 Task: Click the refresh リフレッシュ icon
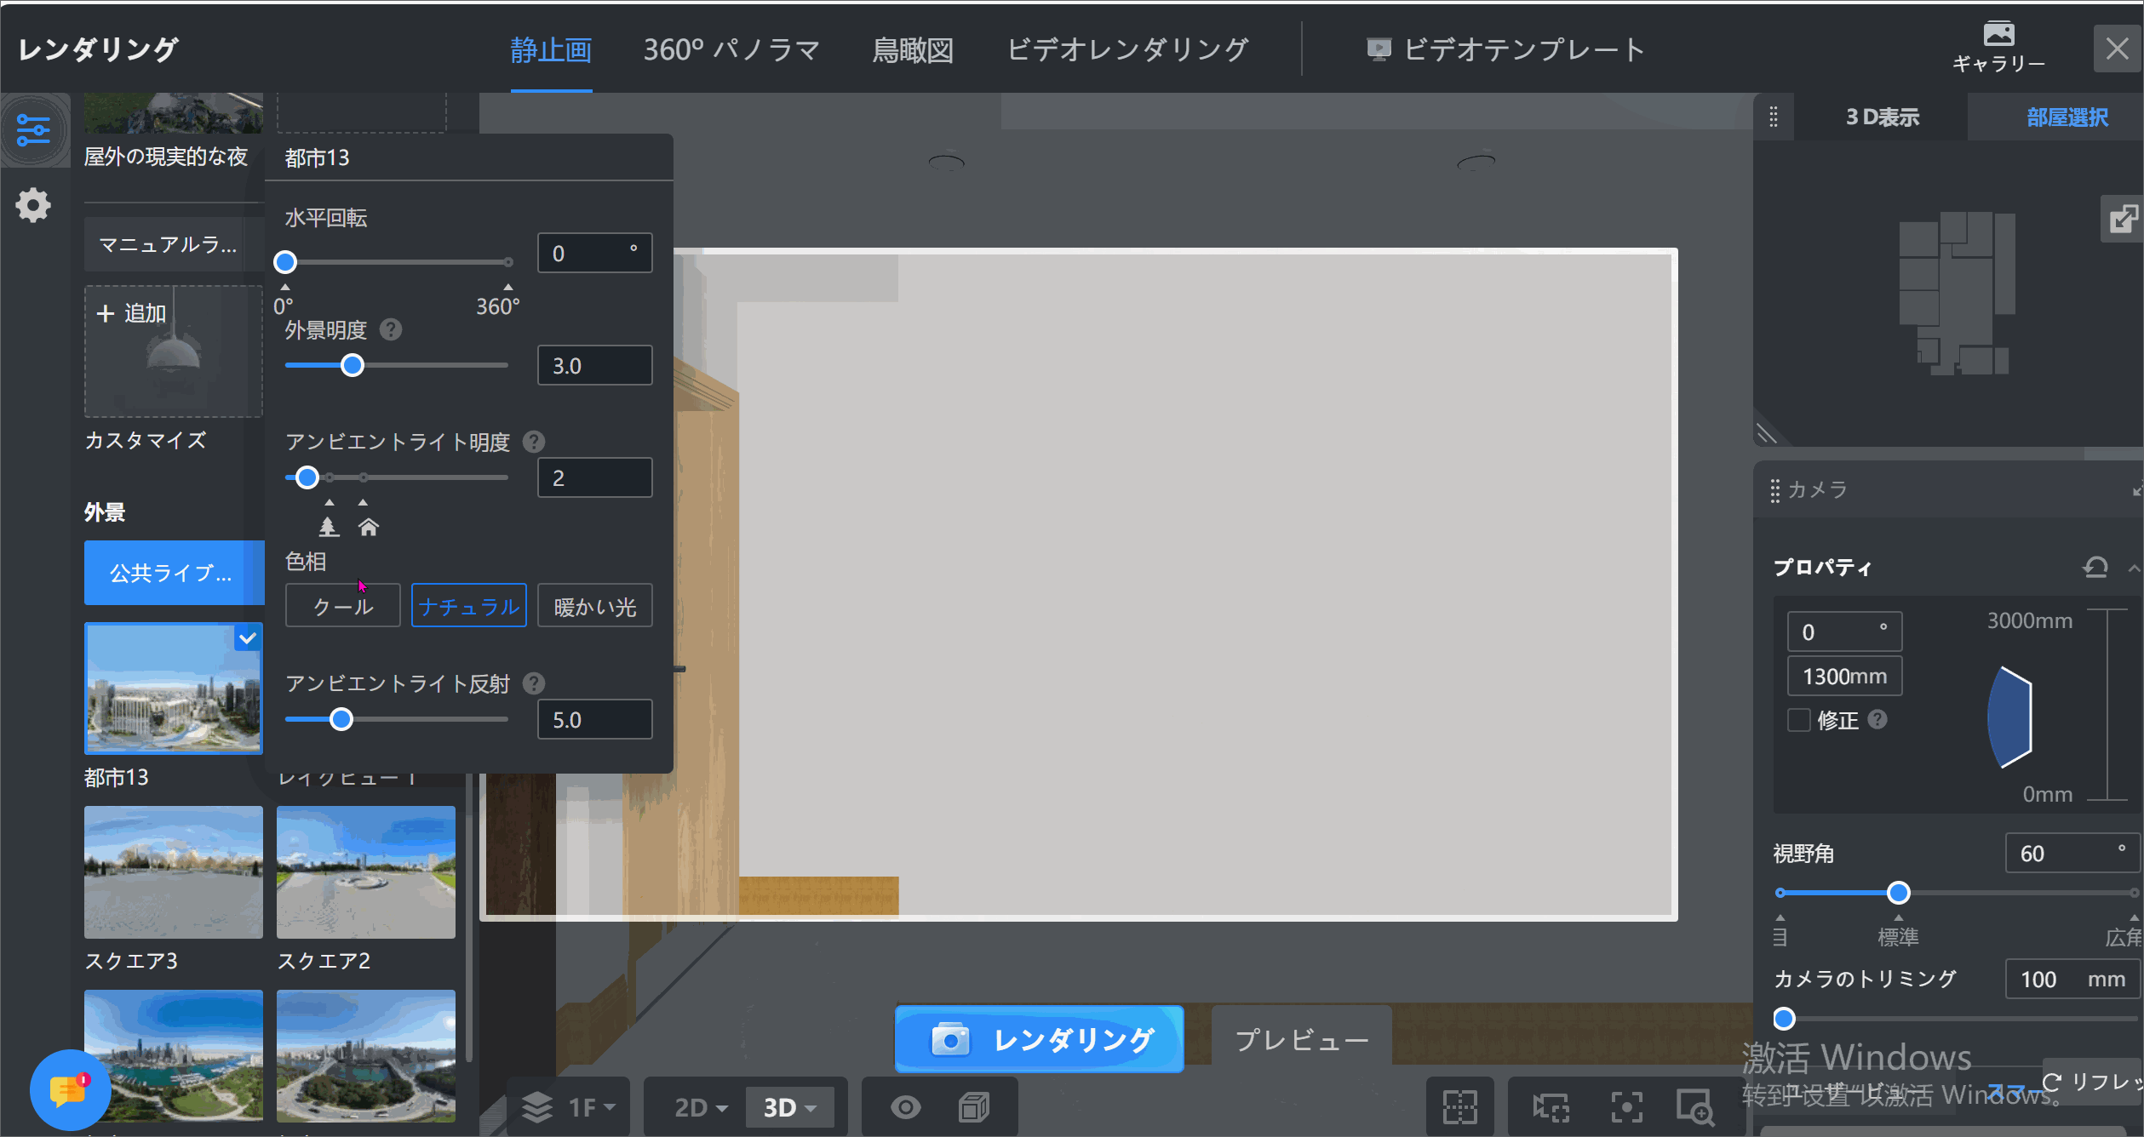[x=2052, y=1082]
